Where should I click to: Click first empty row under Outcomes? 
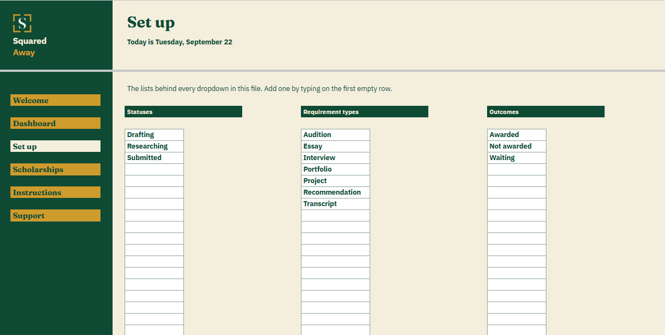(517, 169)
